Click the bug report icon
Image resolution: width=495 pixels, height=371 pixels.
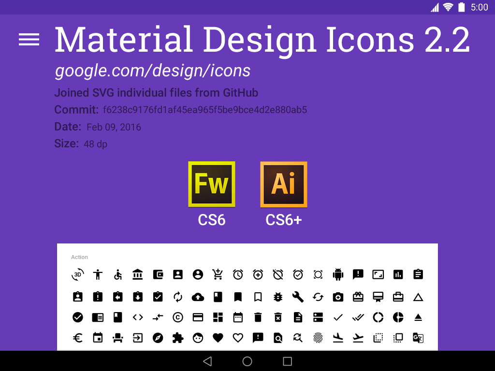pyautogui.click(x=277, y=297)
